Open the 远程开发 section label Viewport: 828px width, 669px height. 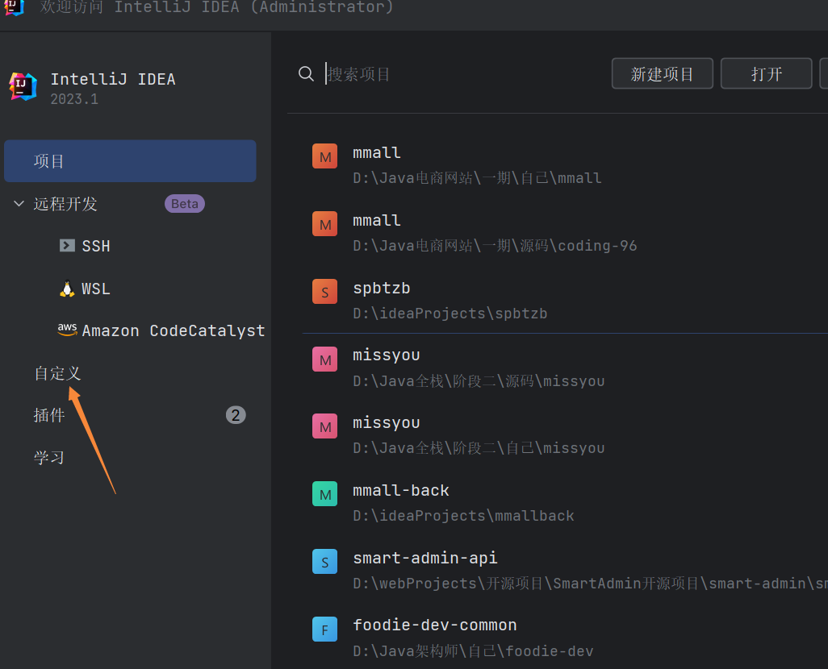pos(65,204)
